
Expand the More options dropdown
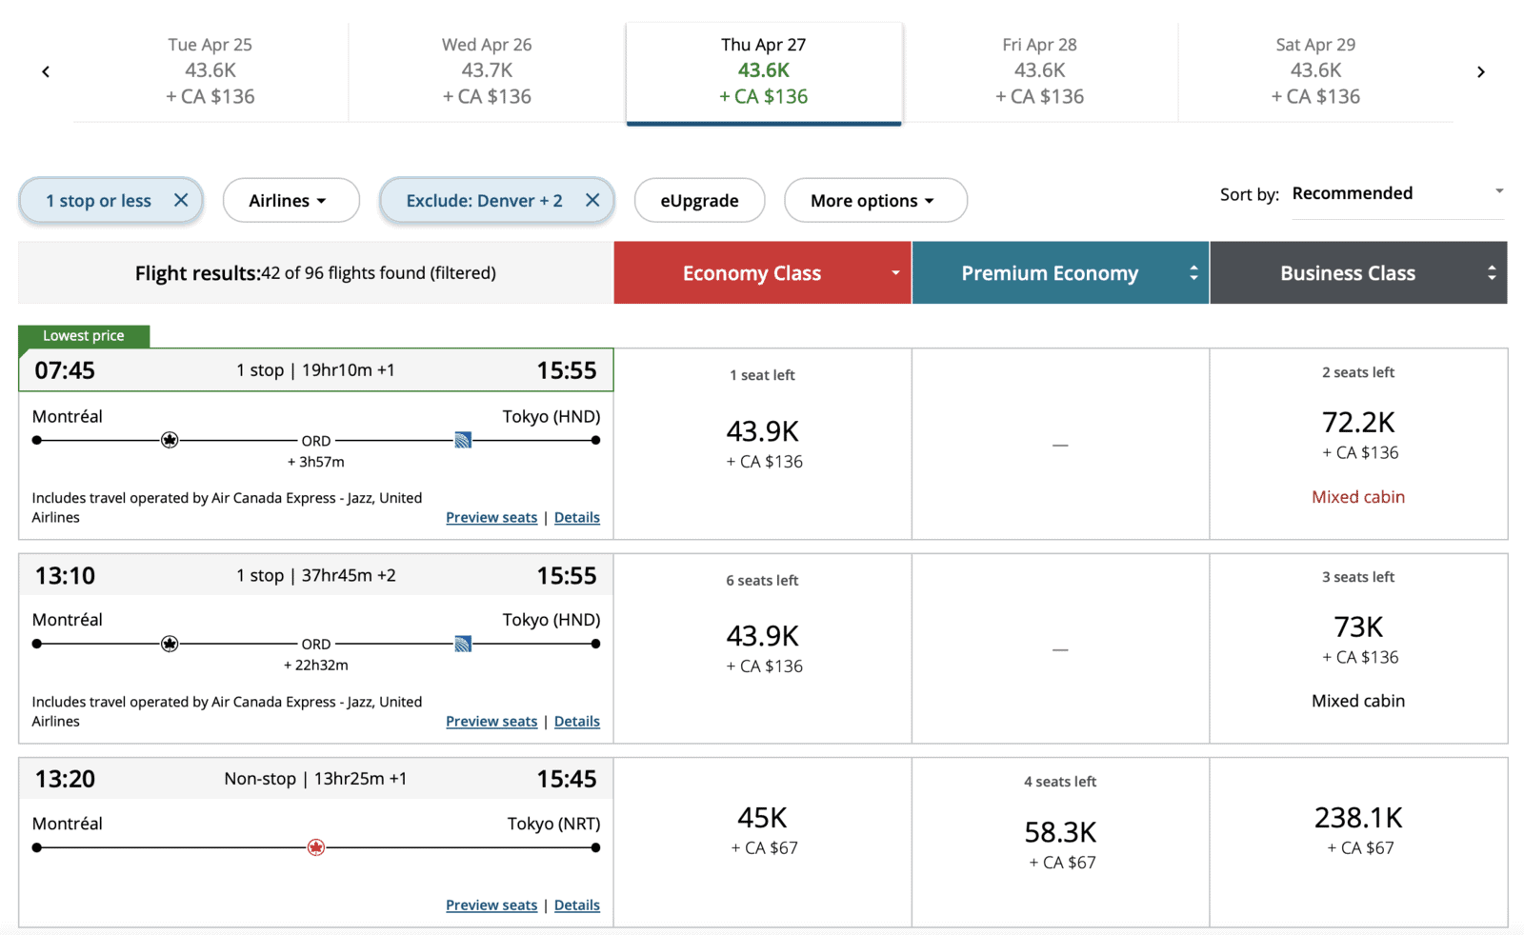(x=874, y=200)
